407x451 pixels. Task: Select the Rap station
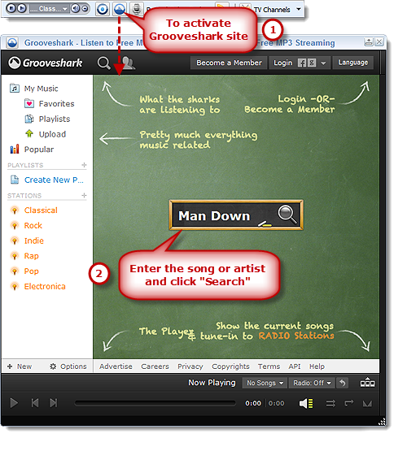[x=32, y=256]
